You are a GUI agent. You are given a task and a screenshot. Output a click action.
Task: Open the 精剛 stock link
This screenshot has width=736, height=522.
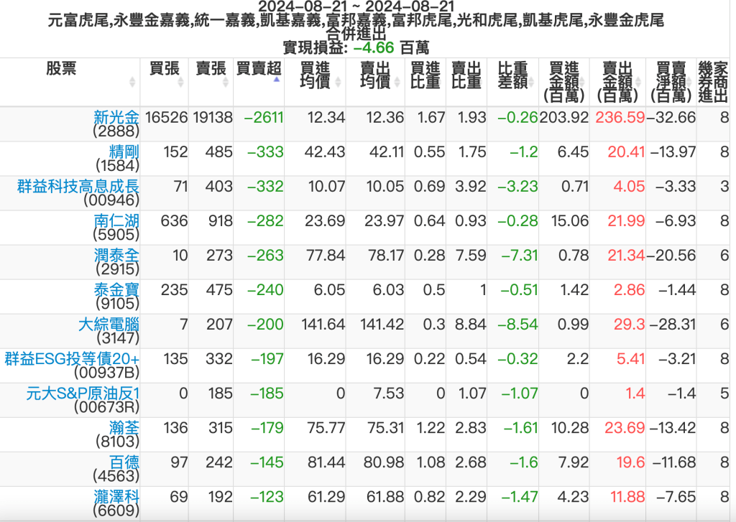(124, 152)
